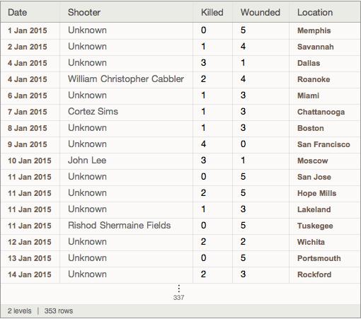Click Unknown shooter in Memphis row
The width and height of the screenshot is (361, 319).
[87, 30]
